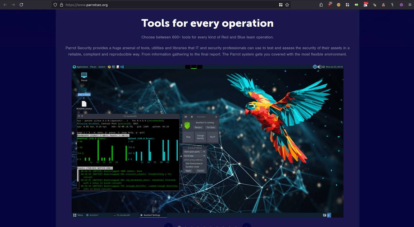Expand the No Bridge dropdown
Image resolution: width=414 pixels, height=227 pixels.
[x=195, y=156]
